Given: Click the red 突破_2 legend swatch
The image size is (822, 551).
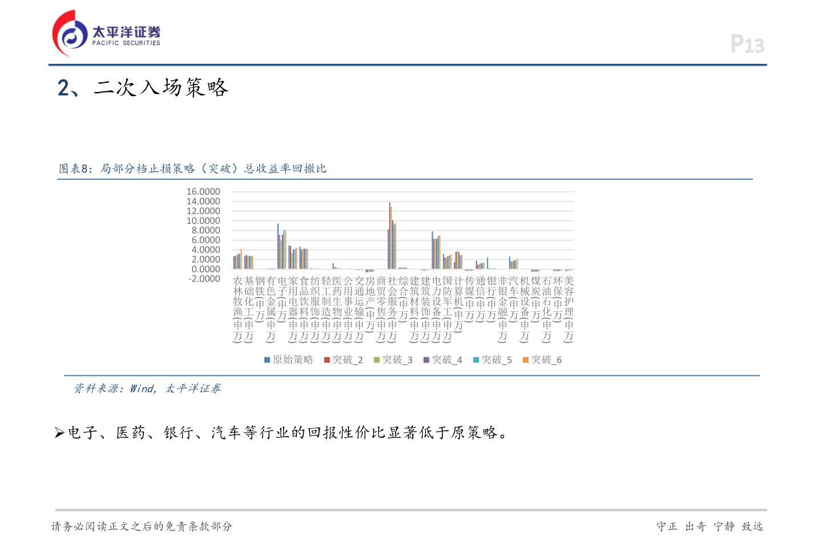Looking at the screenshot, I should click(x=327, y=360).
